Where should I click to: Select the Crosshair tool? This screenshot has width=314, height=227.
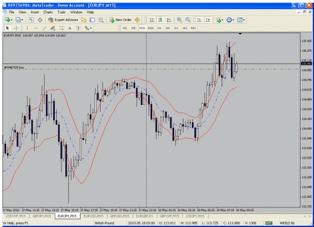[16, 28]
